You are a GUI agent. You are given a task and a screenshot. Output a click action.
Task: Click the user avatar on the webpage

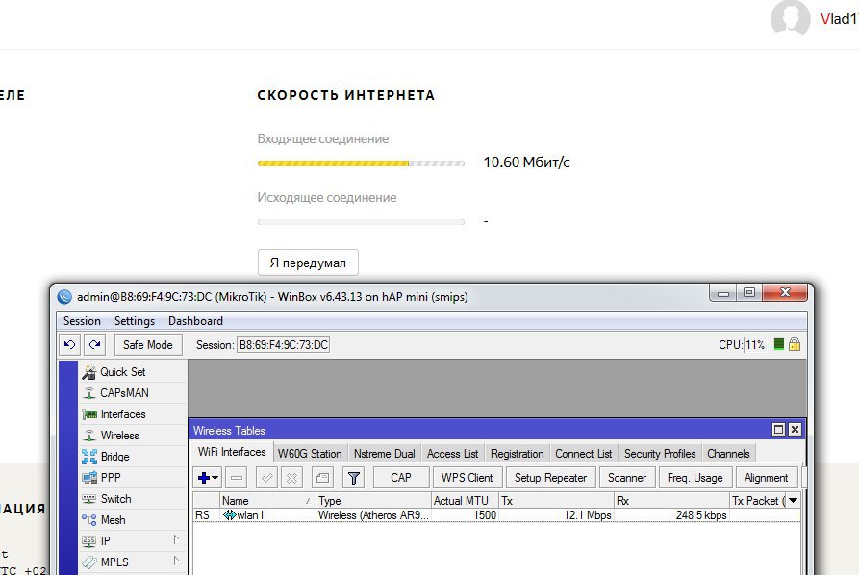tap(791, 18)
